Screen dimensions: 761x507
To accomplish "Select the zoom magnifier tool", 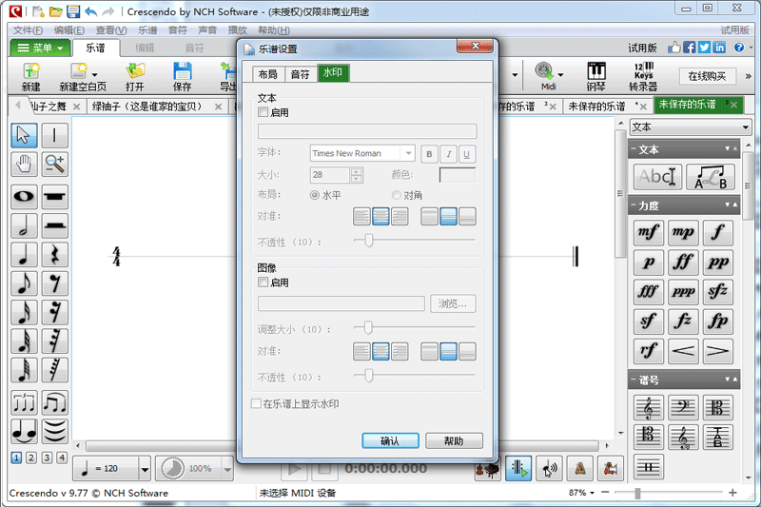I will (54, 164).
